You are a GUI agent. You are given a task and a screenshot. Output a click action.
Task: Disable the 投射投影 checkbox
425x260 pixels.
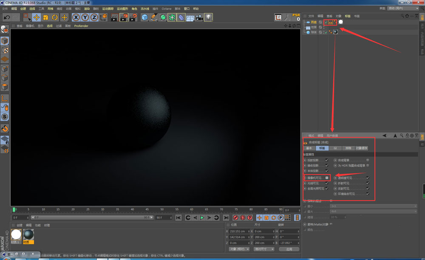click(x=326, y=160)
